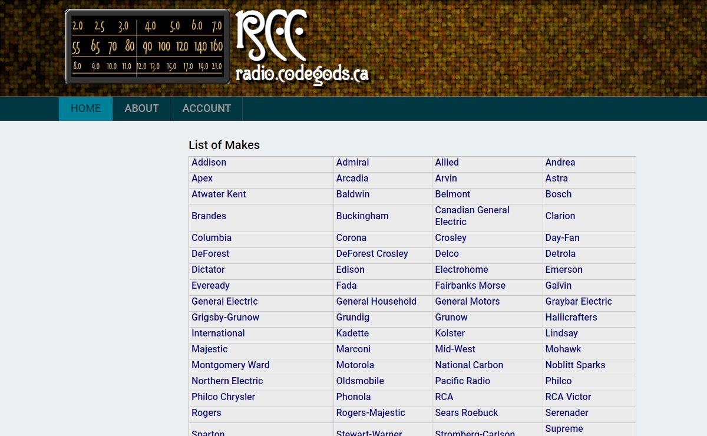
Task: Open the Atwater Kent make
Action: tap(219, 194)
